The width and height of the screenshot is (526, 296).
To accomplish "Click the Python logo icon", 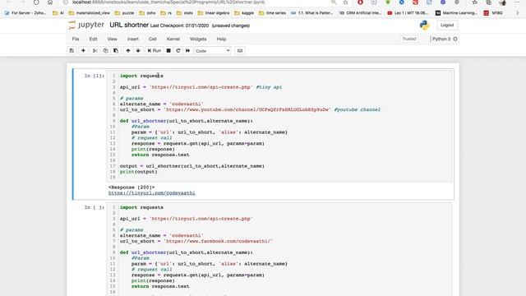I will click(424, 25).
